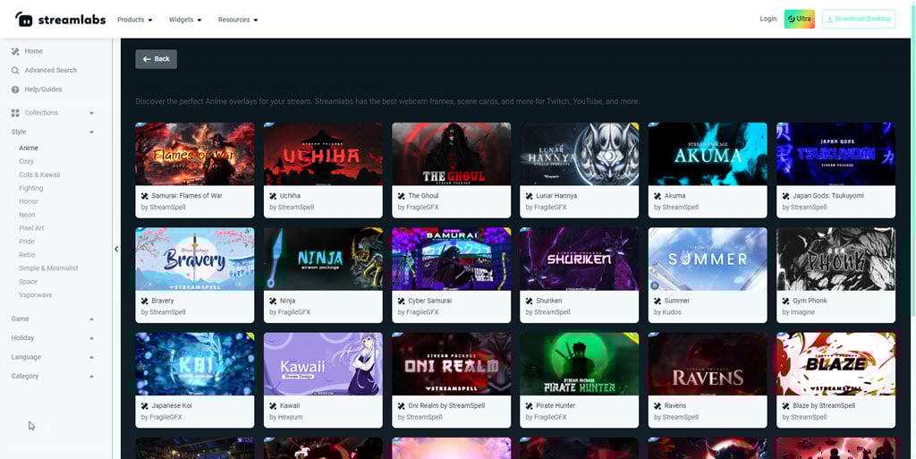Click 'by Imagine' author text
The width and height of the screenshot is (916, 459).
pyautogui.click(x=799, y=312)
